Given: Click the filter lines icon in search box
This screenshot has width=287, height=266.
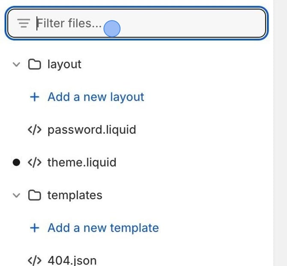Looking at the screenshot, I should [x=24, y=23].
